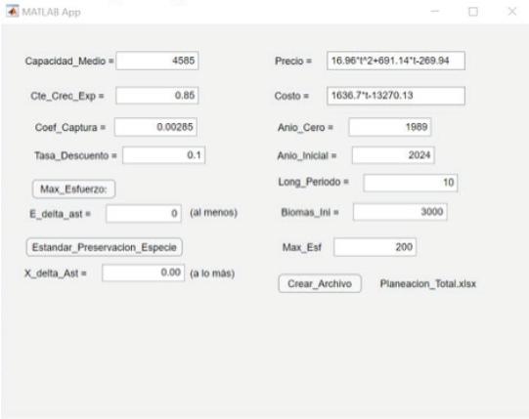Viewport: 529px width, 419px height.
Task: Select the Cte_Crec_Exp value field
Action: click(157, 95)
